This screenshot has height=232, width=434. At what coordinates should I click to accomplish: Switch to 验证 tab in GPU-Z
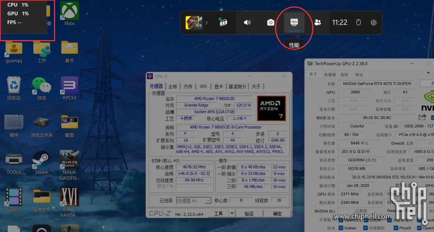click(x=359, y=75)
